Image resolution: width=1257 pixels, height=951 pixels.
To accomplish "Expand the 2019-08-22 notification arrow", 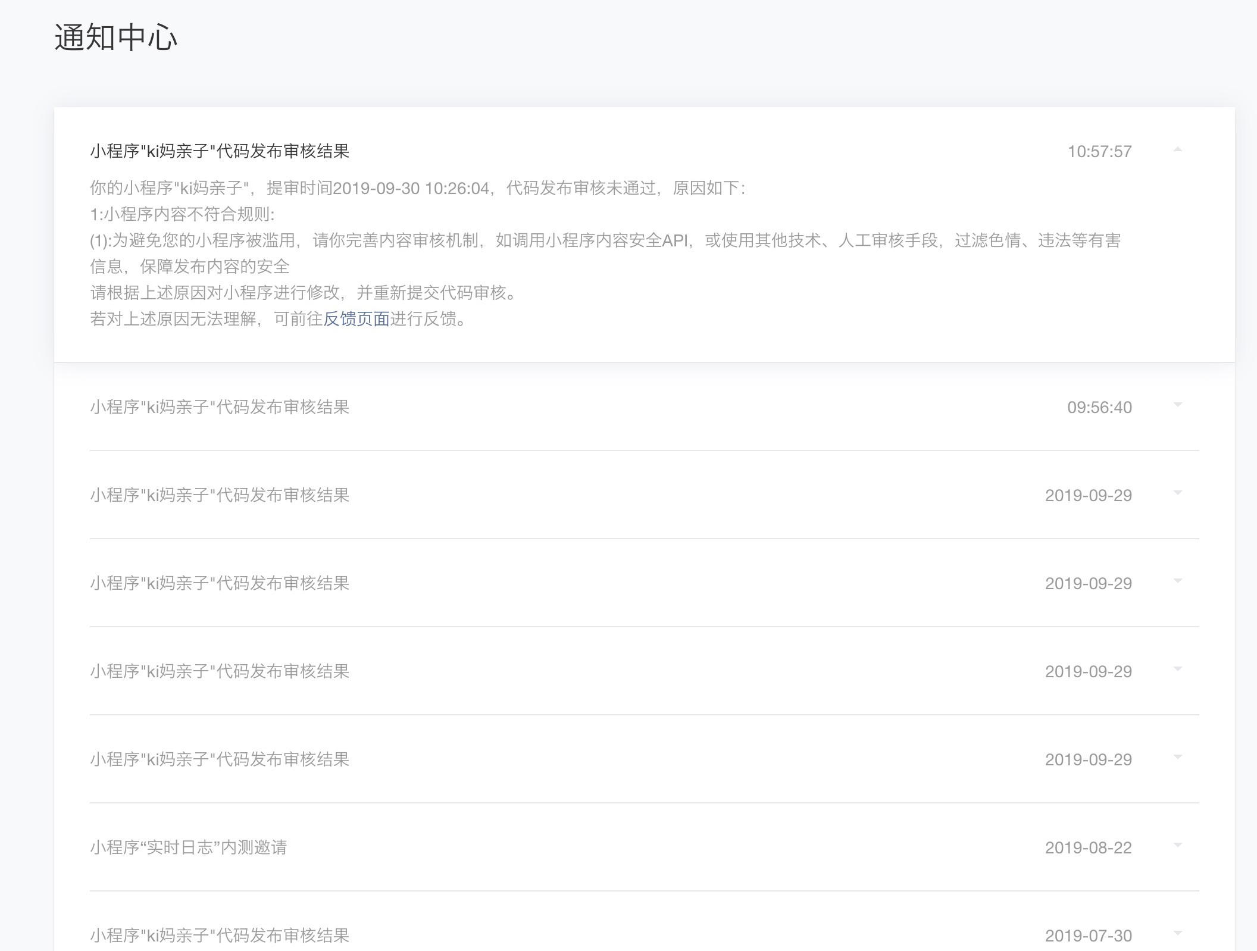I will tap(1177, 846).
